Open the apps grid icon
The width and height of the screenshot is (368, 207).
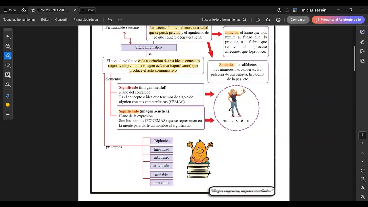click(x=295, y=10)
